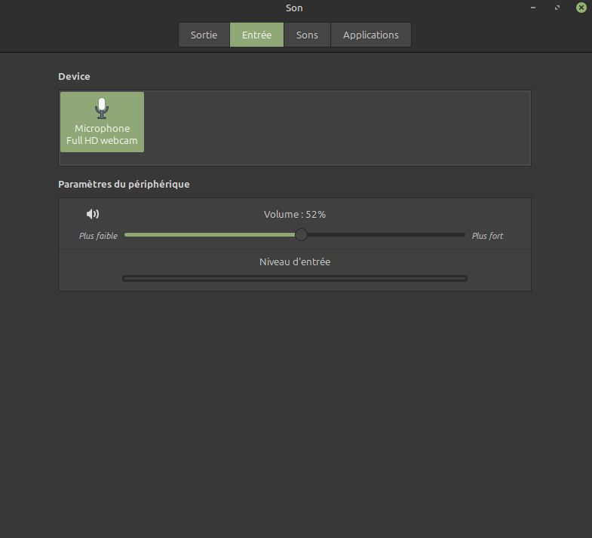Viewport: 592px width, 538px height.
Task: Click the Plus faible label
Action: tap(98, 236)
